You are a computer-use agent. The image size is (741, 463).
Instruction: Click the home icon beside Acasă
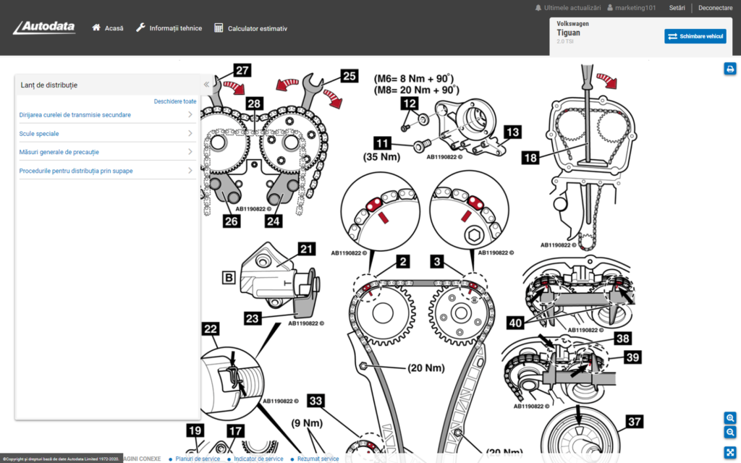(96, 28)
